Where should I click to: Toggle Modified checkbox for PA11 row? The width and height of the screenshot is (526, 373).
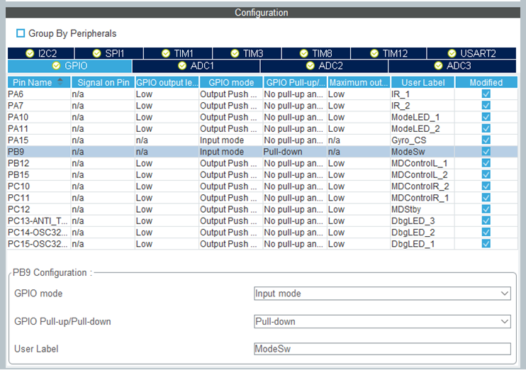(x=486, y=128)
